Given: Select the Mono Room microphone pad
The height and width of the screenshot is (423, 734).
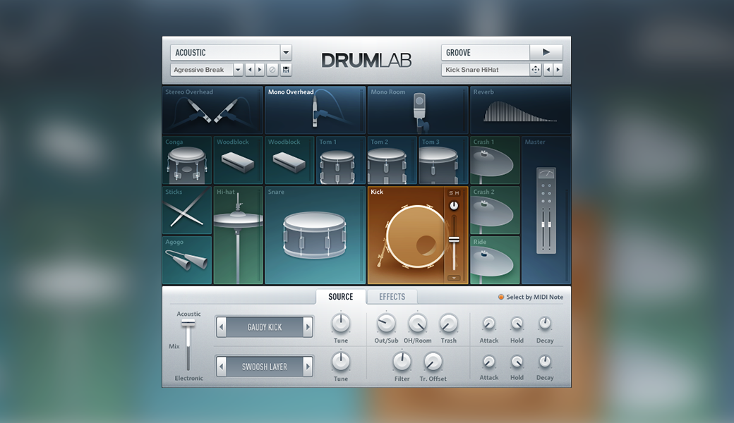Looking at the screenshot, I should (418, 110).
